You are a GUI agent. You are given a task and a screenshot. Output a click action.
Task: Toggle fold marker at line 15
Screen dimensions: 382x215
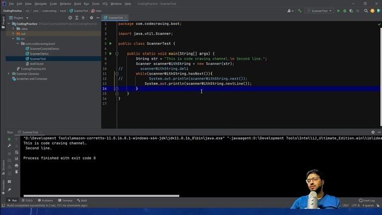pyautogui.click(x=117, y=94)
